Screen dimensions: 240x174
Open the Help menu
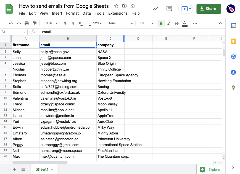(136, 13)
